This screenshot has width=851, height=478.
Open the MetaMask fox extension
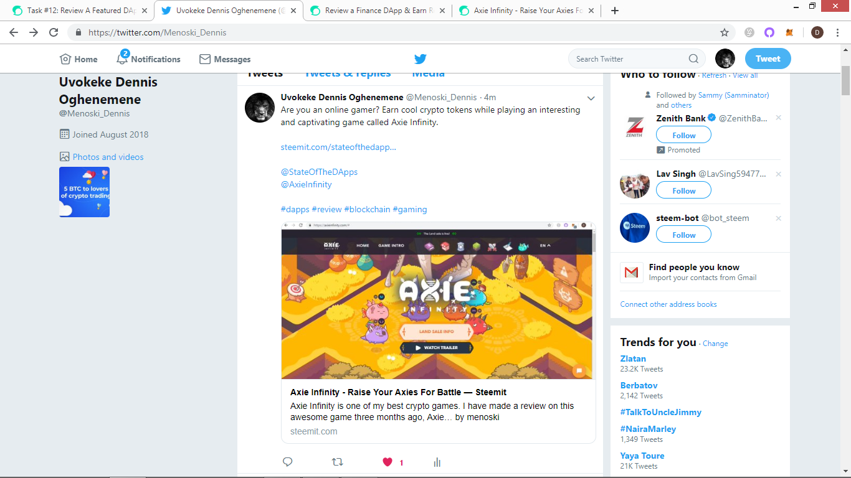(789, 32)
